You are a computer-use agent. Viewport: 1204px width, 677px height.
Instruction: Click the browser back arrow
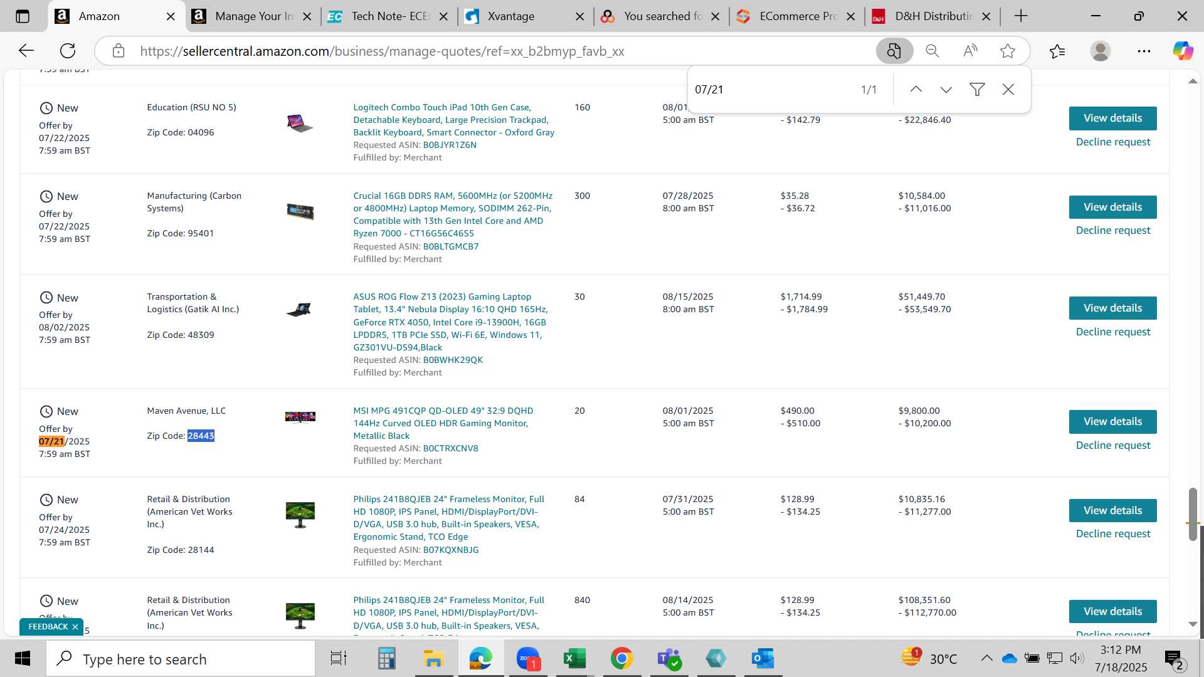click(26, 51)
